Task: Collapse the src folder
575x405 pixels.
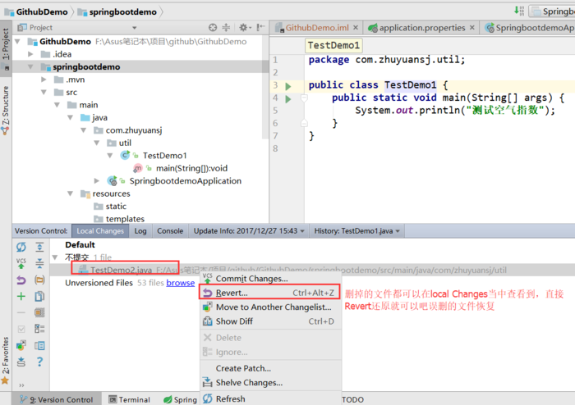Action: pos(44,92)
